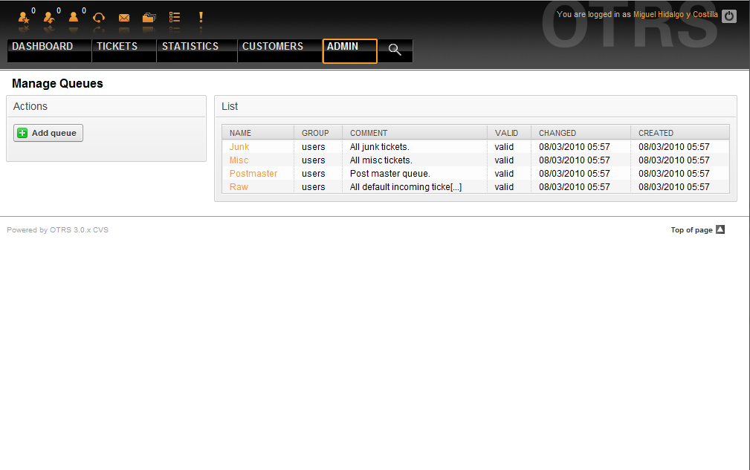The height and width of the screenshot is (470, 750).
Task: Open the envelope email ticket icon
Action: (124, 17)
